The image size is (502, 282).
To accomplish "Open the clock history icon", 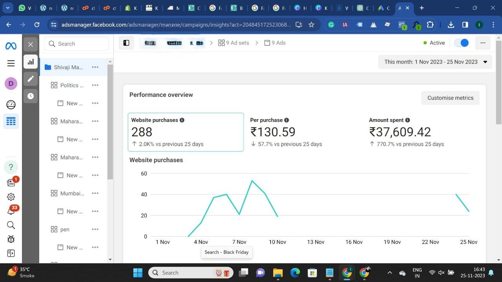I will [31, 96].
